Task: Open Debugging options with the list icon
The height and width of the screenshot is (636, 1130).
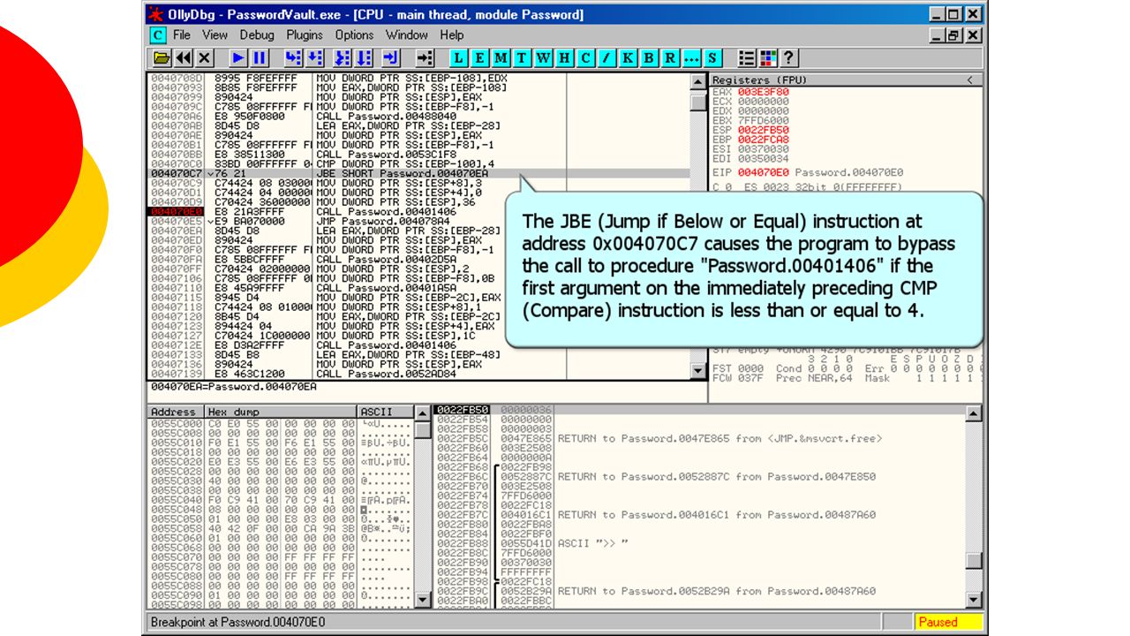Action: [747, 58]
